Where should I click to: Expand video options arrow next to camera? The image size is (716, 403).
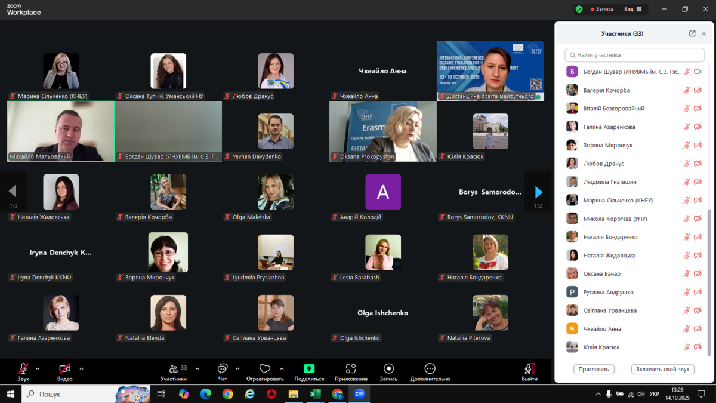tap(81, 368)
